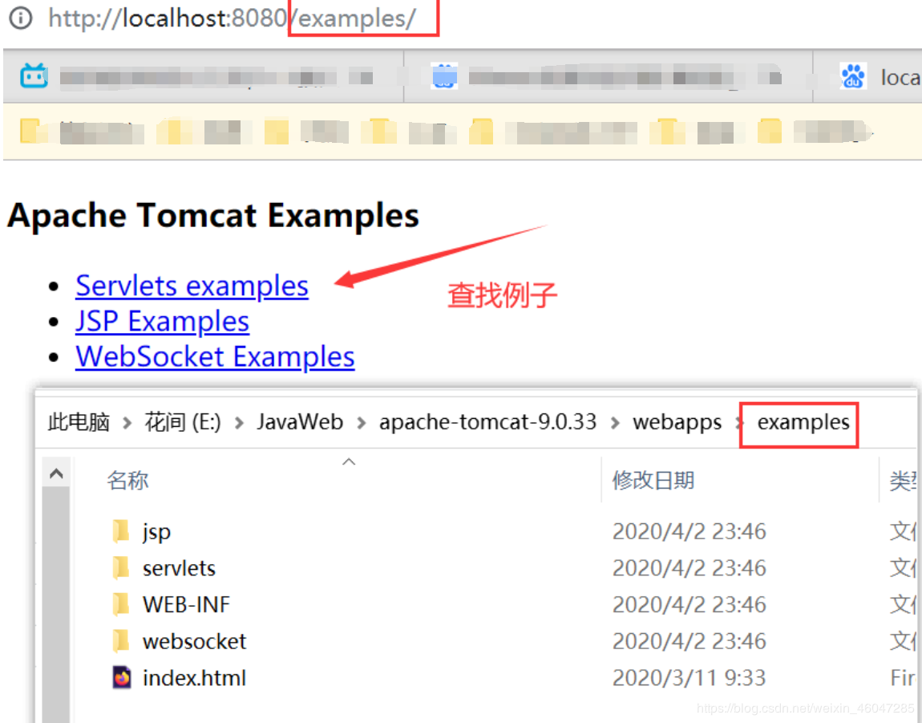Open the Servlets examples link
The height and width of the screenshot is (723, 922).
(x=192, y=286)
